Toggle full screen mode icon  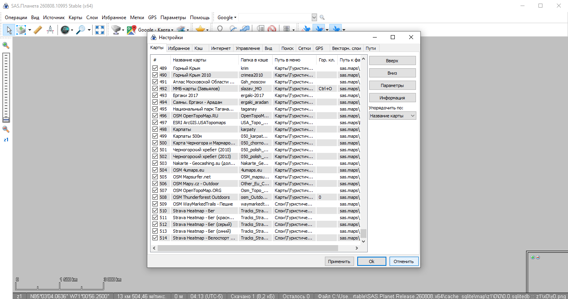(x=99, y=30)
